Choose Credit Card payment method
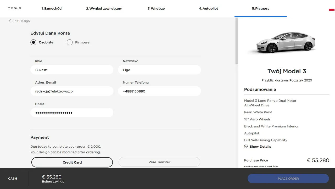 point(72,162)
